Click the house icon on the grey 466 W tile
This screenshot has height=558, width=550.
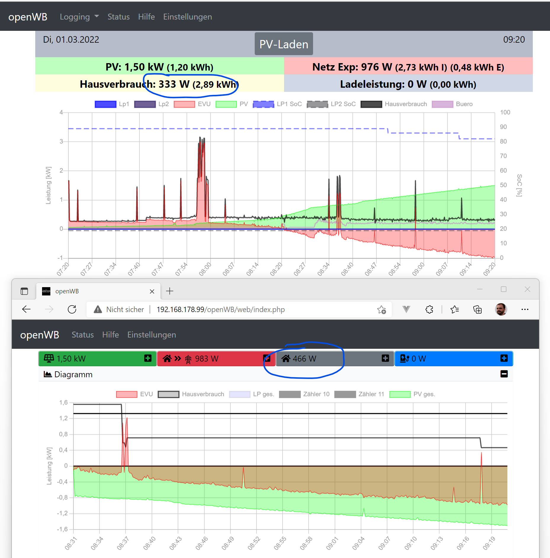[x=286, y=359]
